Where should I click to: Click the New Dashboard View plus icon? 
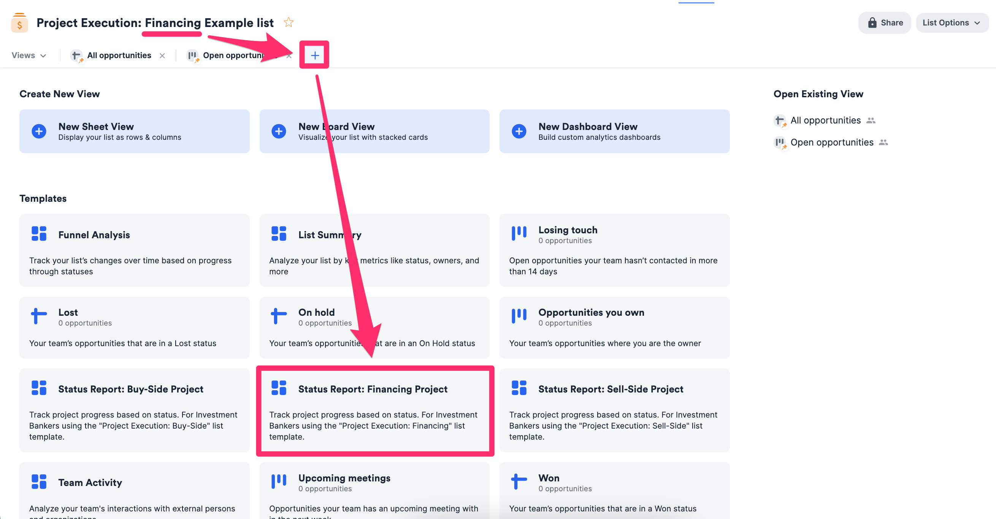[519, 131]
